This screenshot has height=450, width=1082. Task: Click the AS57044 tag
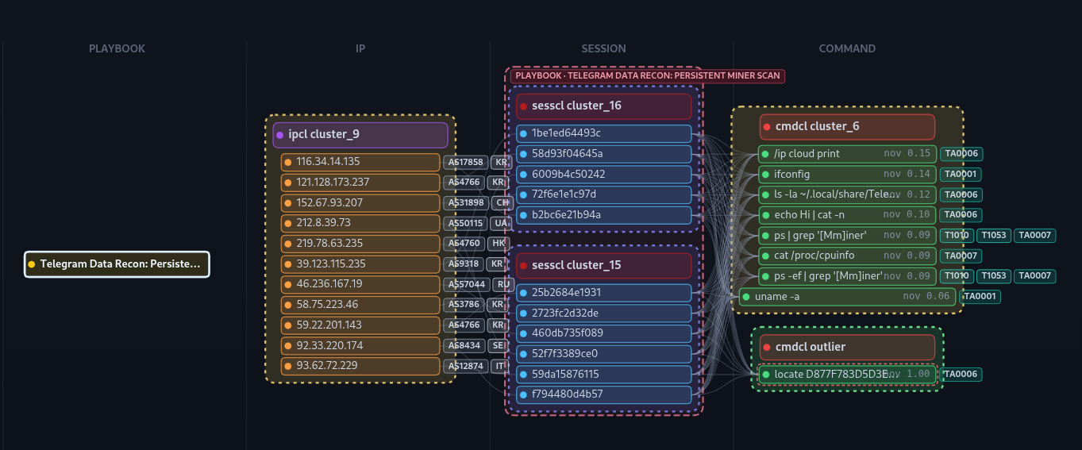click(466, 284)
